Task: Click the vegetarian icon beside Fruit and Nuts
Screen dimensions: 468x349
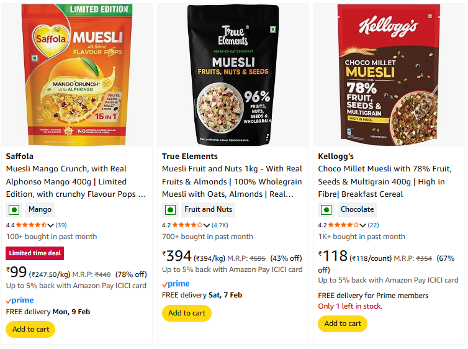Action: click(x=170, y=210)
